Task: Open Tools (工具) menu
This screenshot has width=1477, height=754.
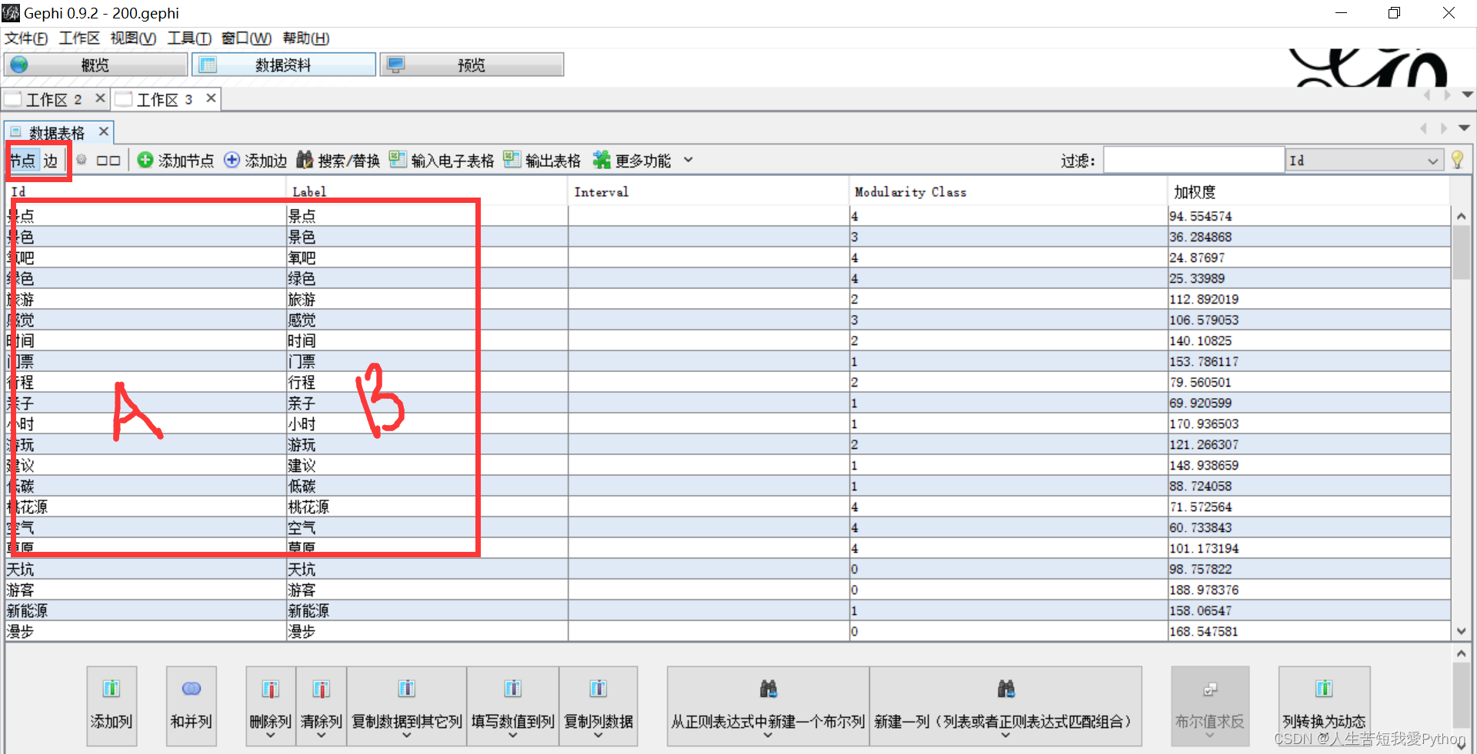Action: [x=189, y=38]
